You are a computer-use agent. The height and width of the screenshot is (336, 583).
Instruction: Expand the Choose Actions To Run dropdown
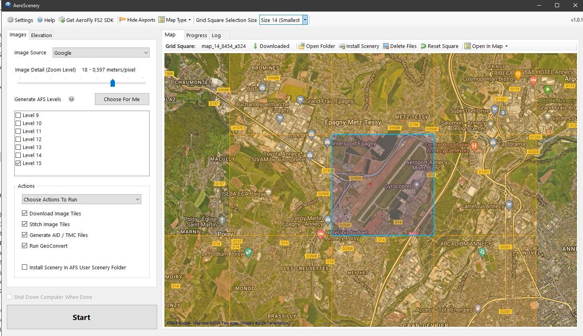pyautogui.click(x=81, y=199)
